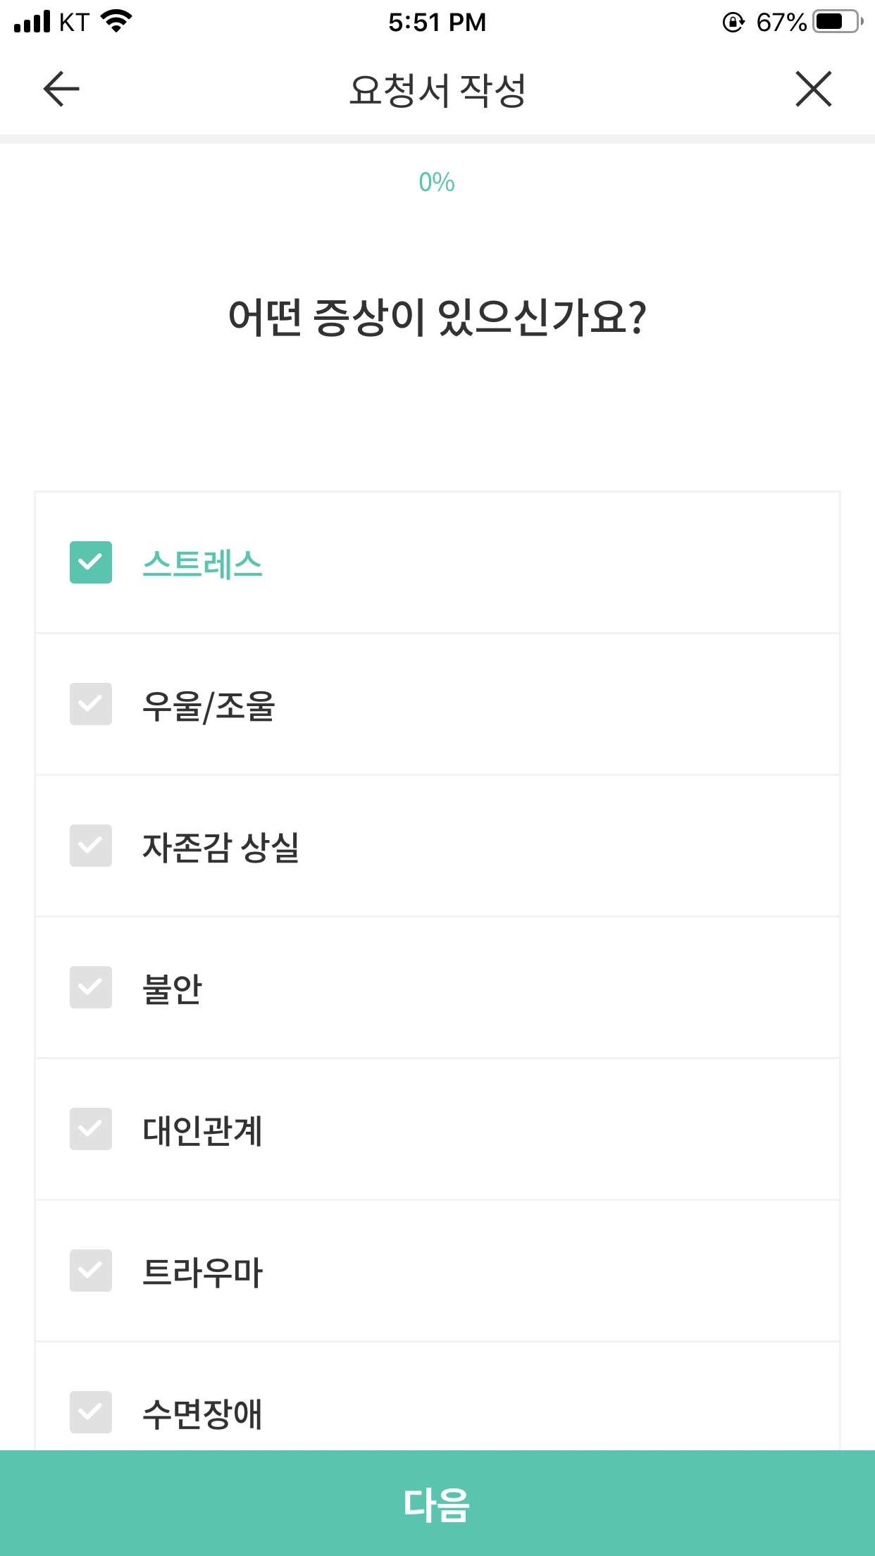The width and height of the screenshot is (875, 1556).
Task: Select the 스트레스 label text
Action: (x=203, y=564)
